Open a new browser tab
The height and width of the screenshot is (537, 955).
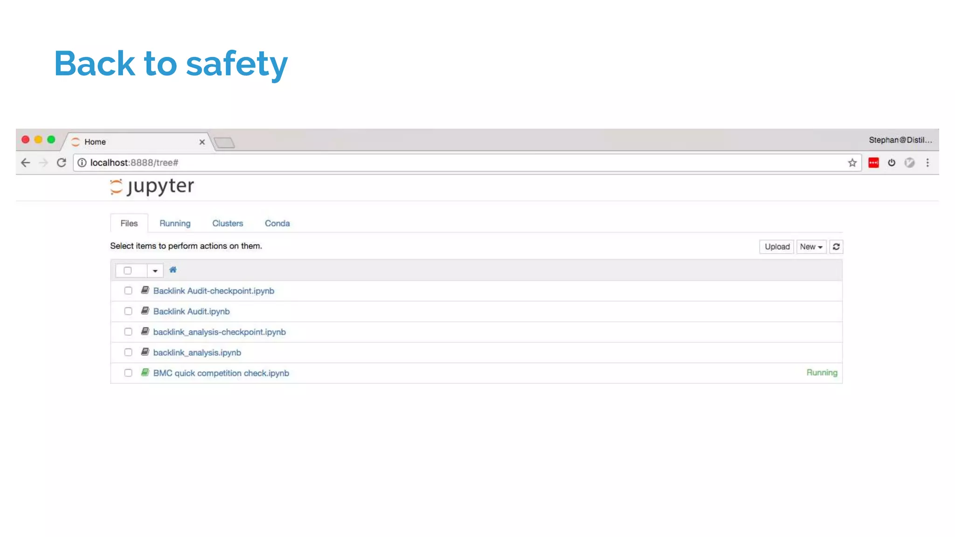pyautogui.click(x=224, y=143)
